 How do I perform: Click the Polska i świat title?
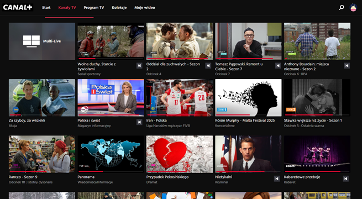pos(89,121)
